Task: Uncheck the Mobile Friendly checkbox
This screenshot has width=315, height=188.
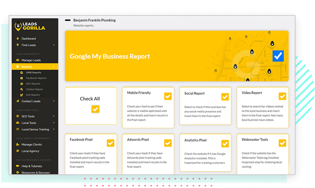Action: click(x=168, y=96)
